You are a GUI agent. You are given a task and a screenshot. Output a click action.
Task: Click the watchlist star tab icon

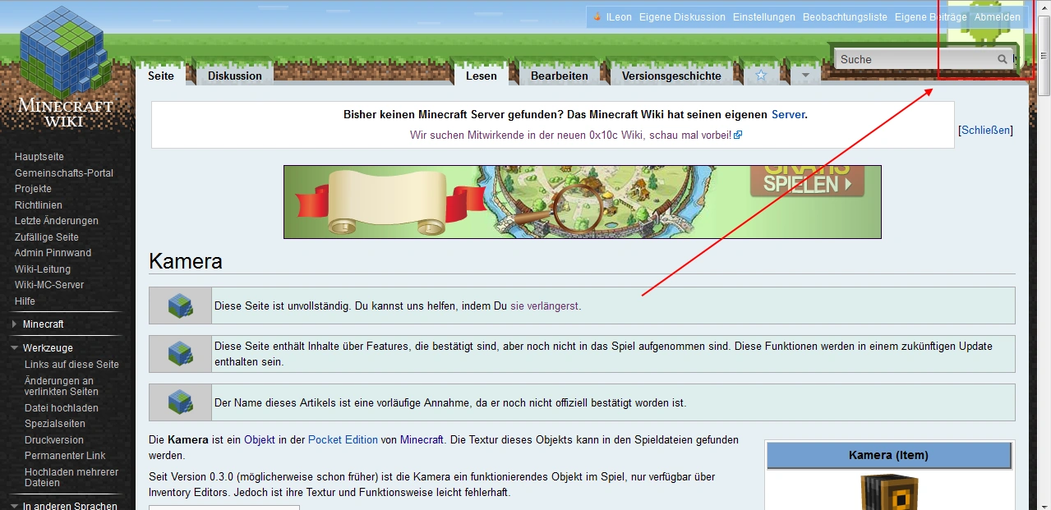click(761, 76)
